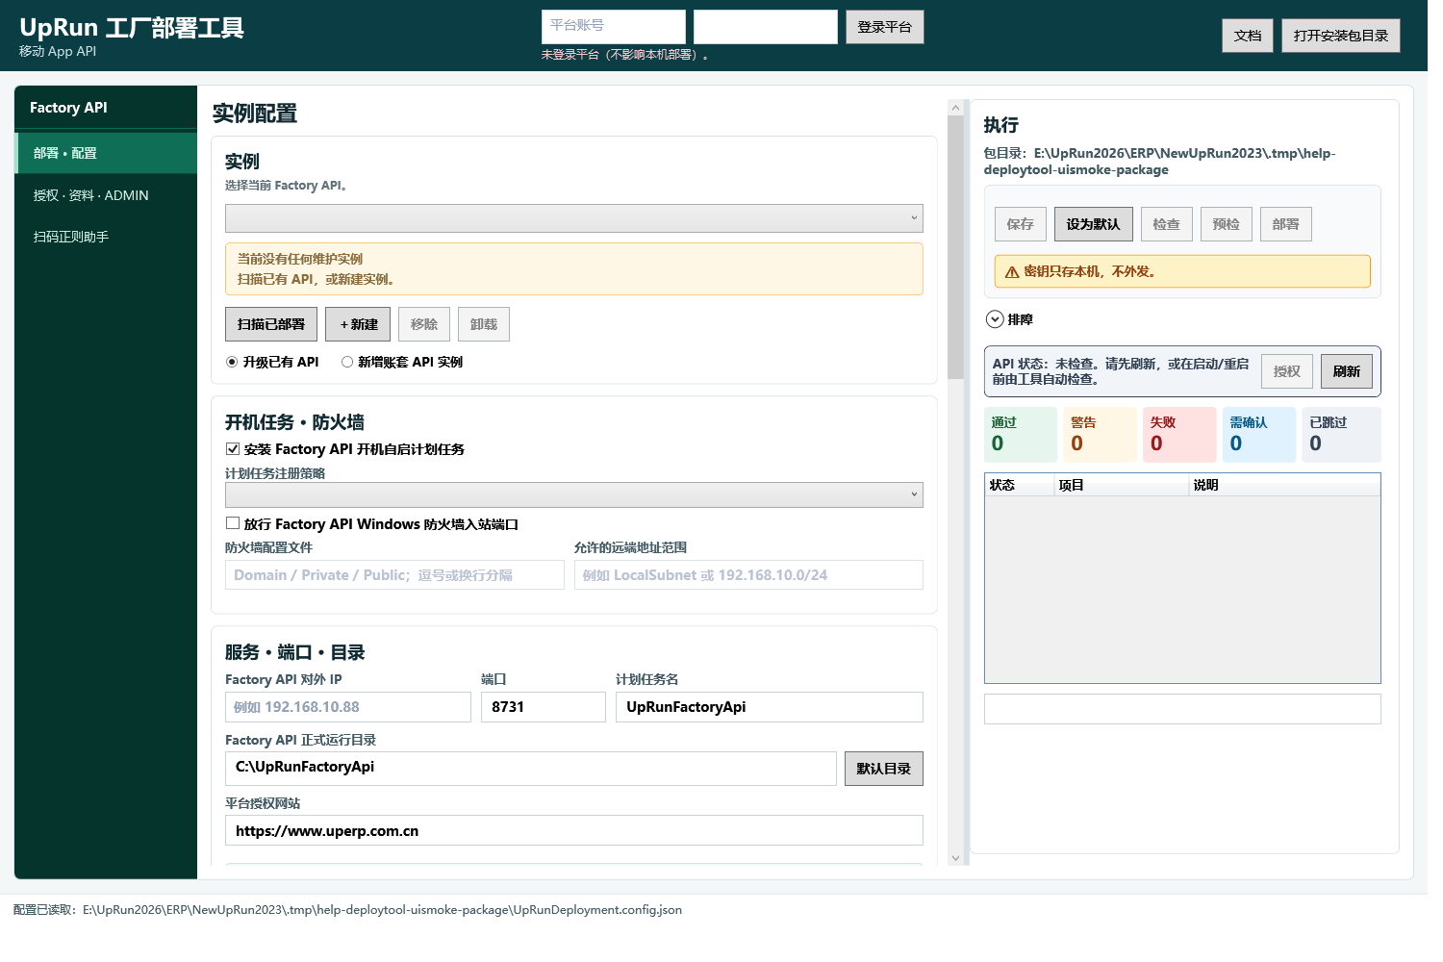Focus the 平台授权网站 URL field
This screenshot has width=1443, height=962.
click(x=574, y=830)
